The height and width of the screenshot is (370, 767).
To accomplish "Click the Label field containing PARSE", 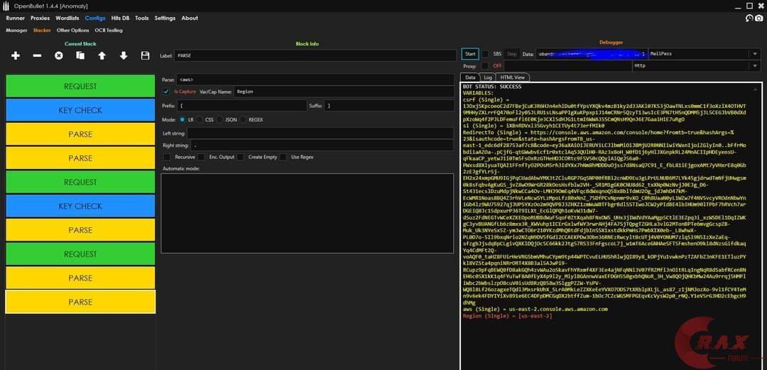I will click(x=315, y=56).
